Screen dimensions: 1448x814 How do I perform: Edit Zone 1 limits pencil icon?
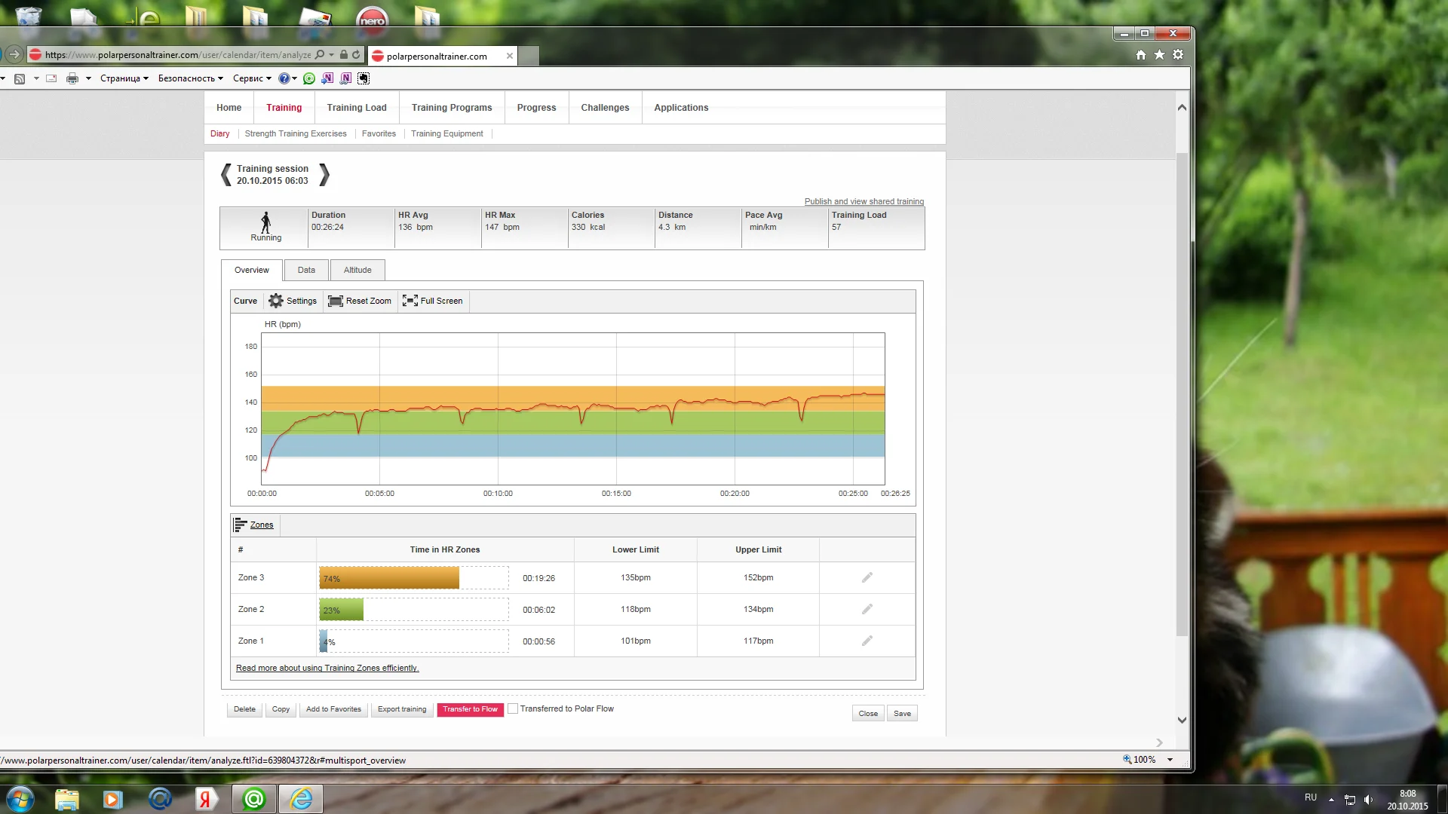pos(867,641)
